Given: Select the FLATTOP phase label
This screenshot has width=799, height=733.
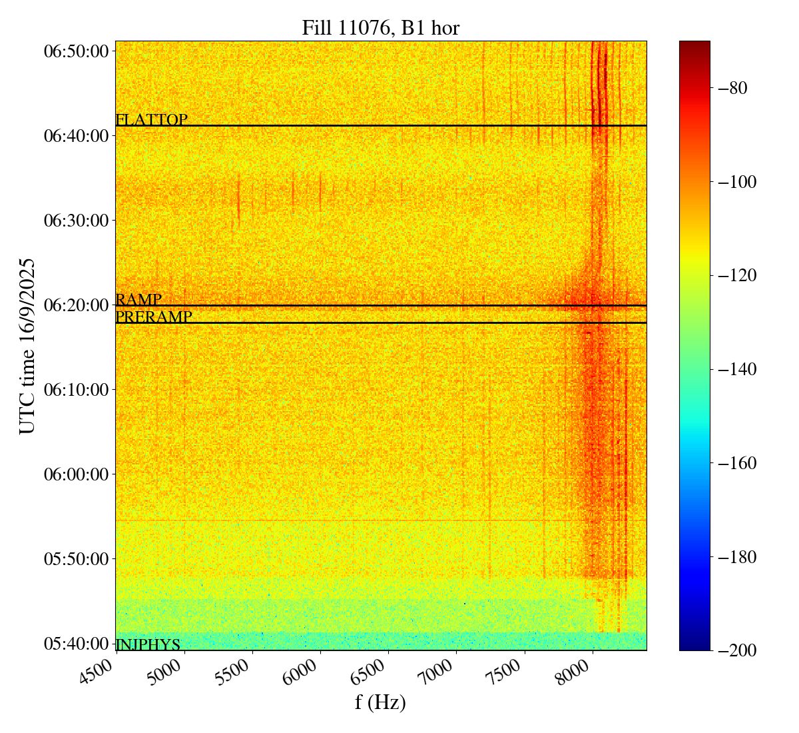Looking at the screenshot, I should point(151,120).
